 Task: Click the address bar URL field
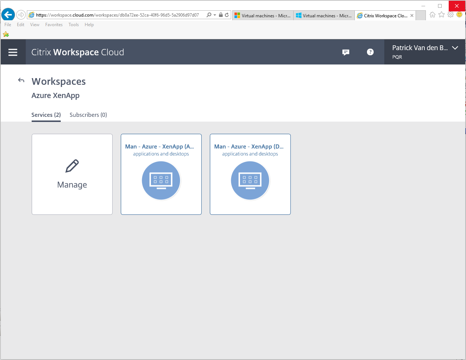tap(118, 15)
